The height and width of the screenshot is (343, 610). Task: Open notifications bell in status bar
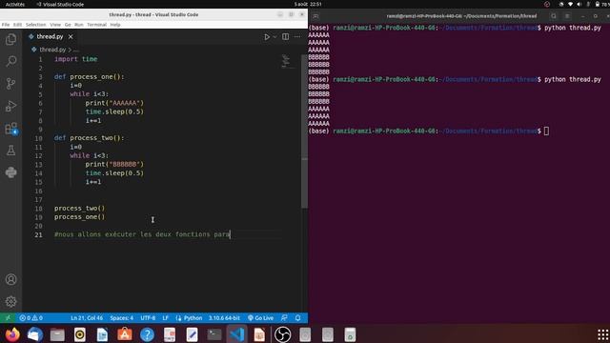coord(297,317)
